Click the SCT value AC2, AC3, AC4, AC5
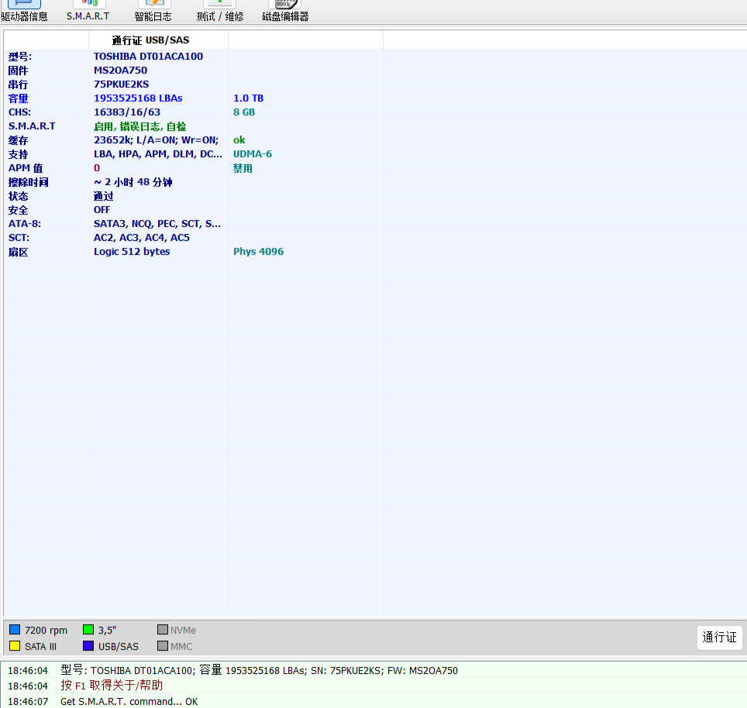 pos(142,238)
